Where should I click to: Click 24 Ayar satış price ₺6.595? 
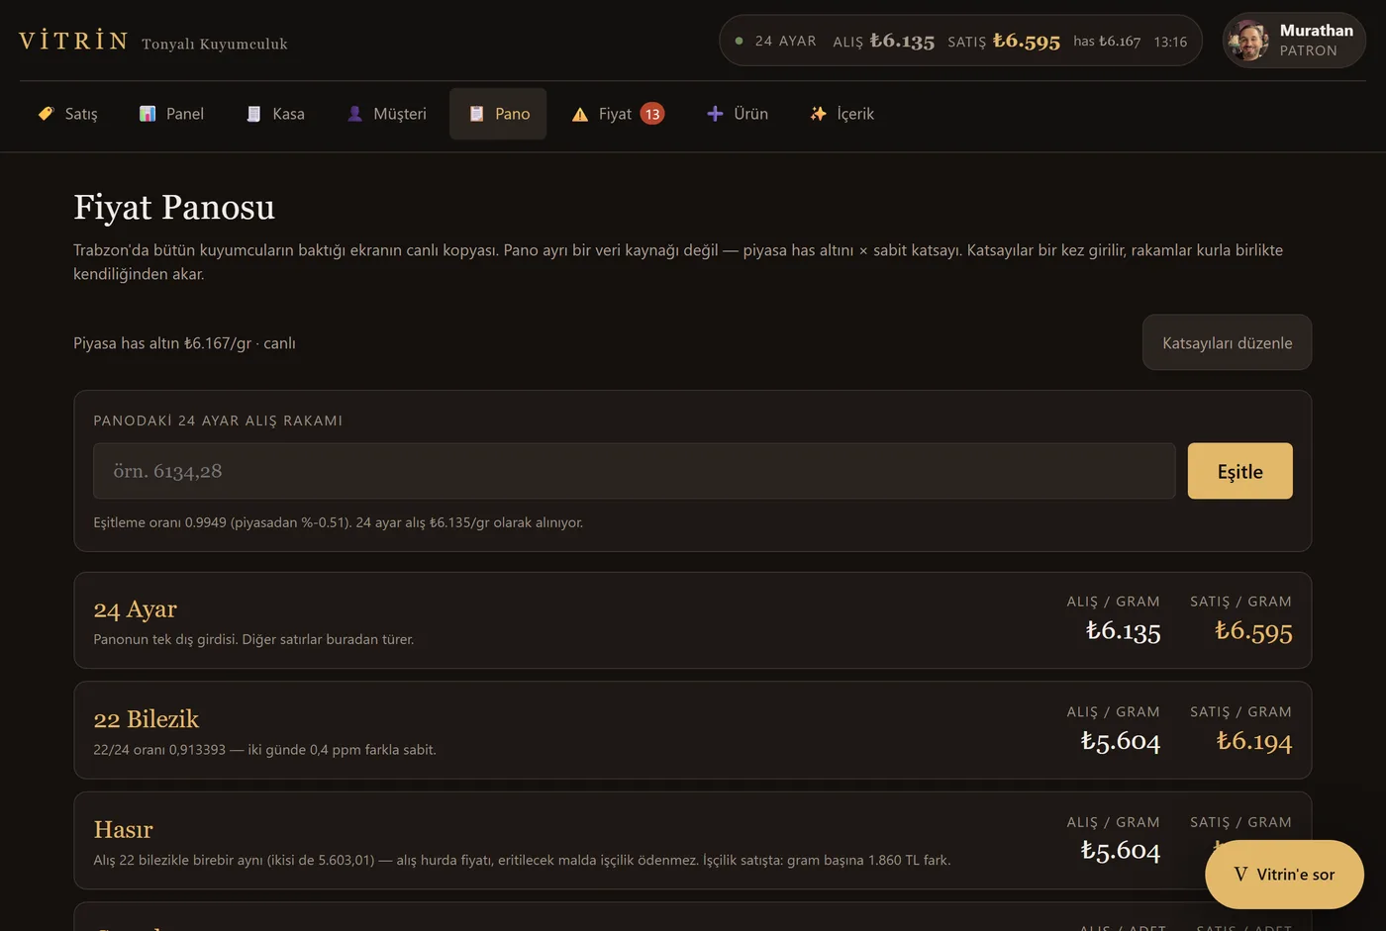pyautogui.click(x=1253, y=631)
